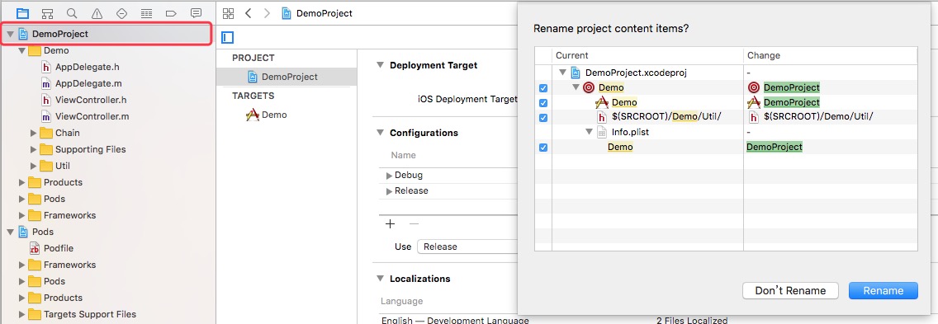The height and width of the screenshot is (324, 938).
Task: Click the DemoProject.xcodeproj file icon in the dialog
Action: [x=576, y=73]
